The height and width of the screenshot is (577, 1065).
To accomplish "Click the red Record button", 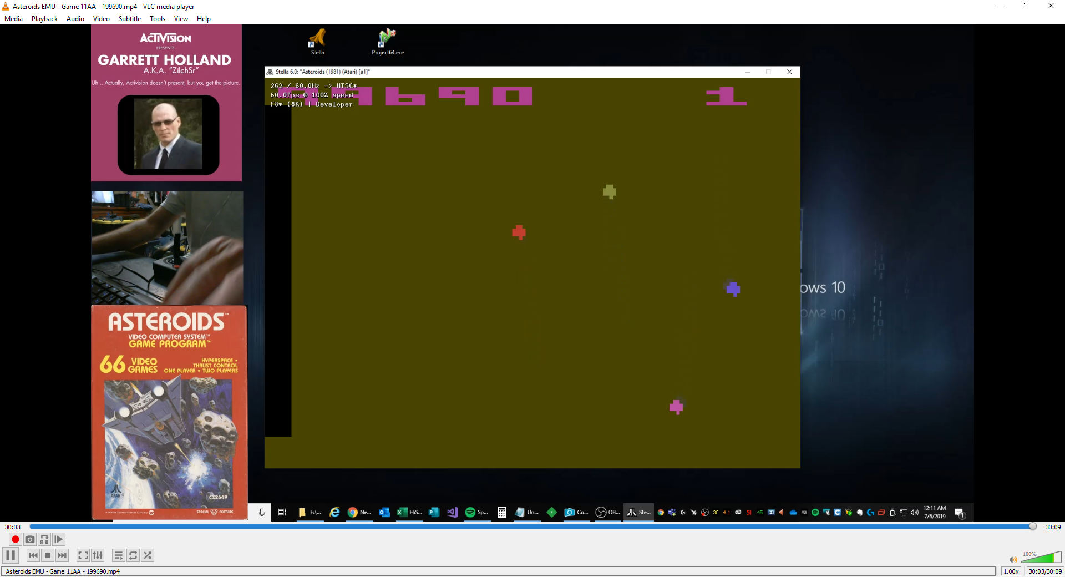I will click(16, 539).
